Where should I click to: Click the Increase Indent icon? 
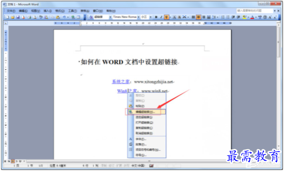(x=238, y=17)
